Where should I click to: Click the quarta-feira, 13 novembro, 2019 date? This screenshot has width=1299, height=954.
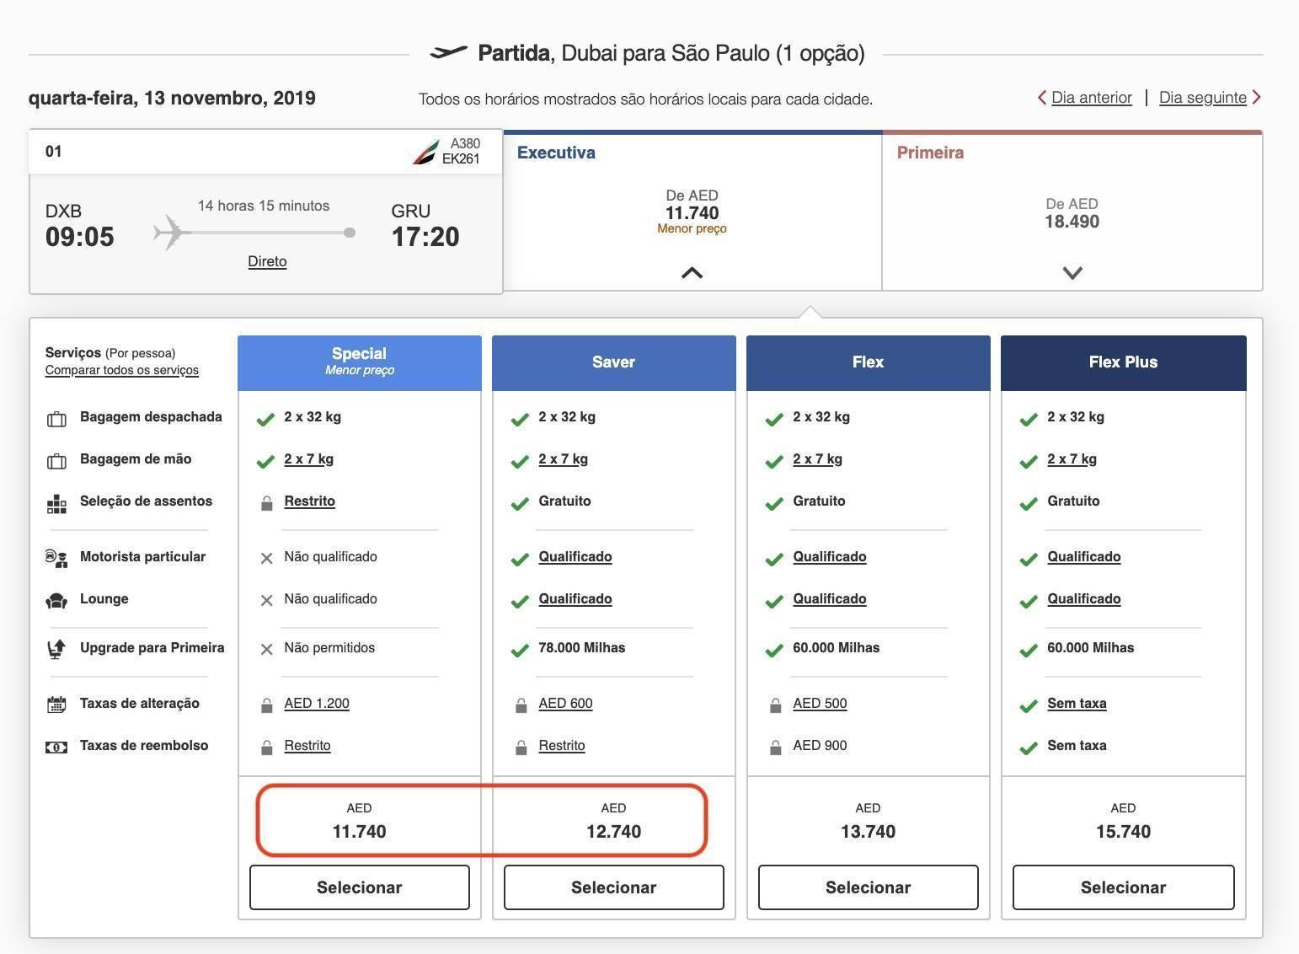tap(172, 99)
